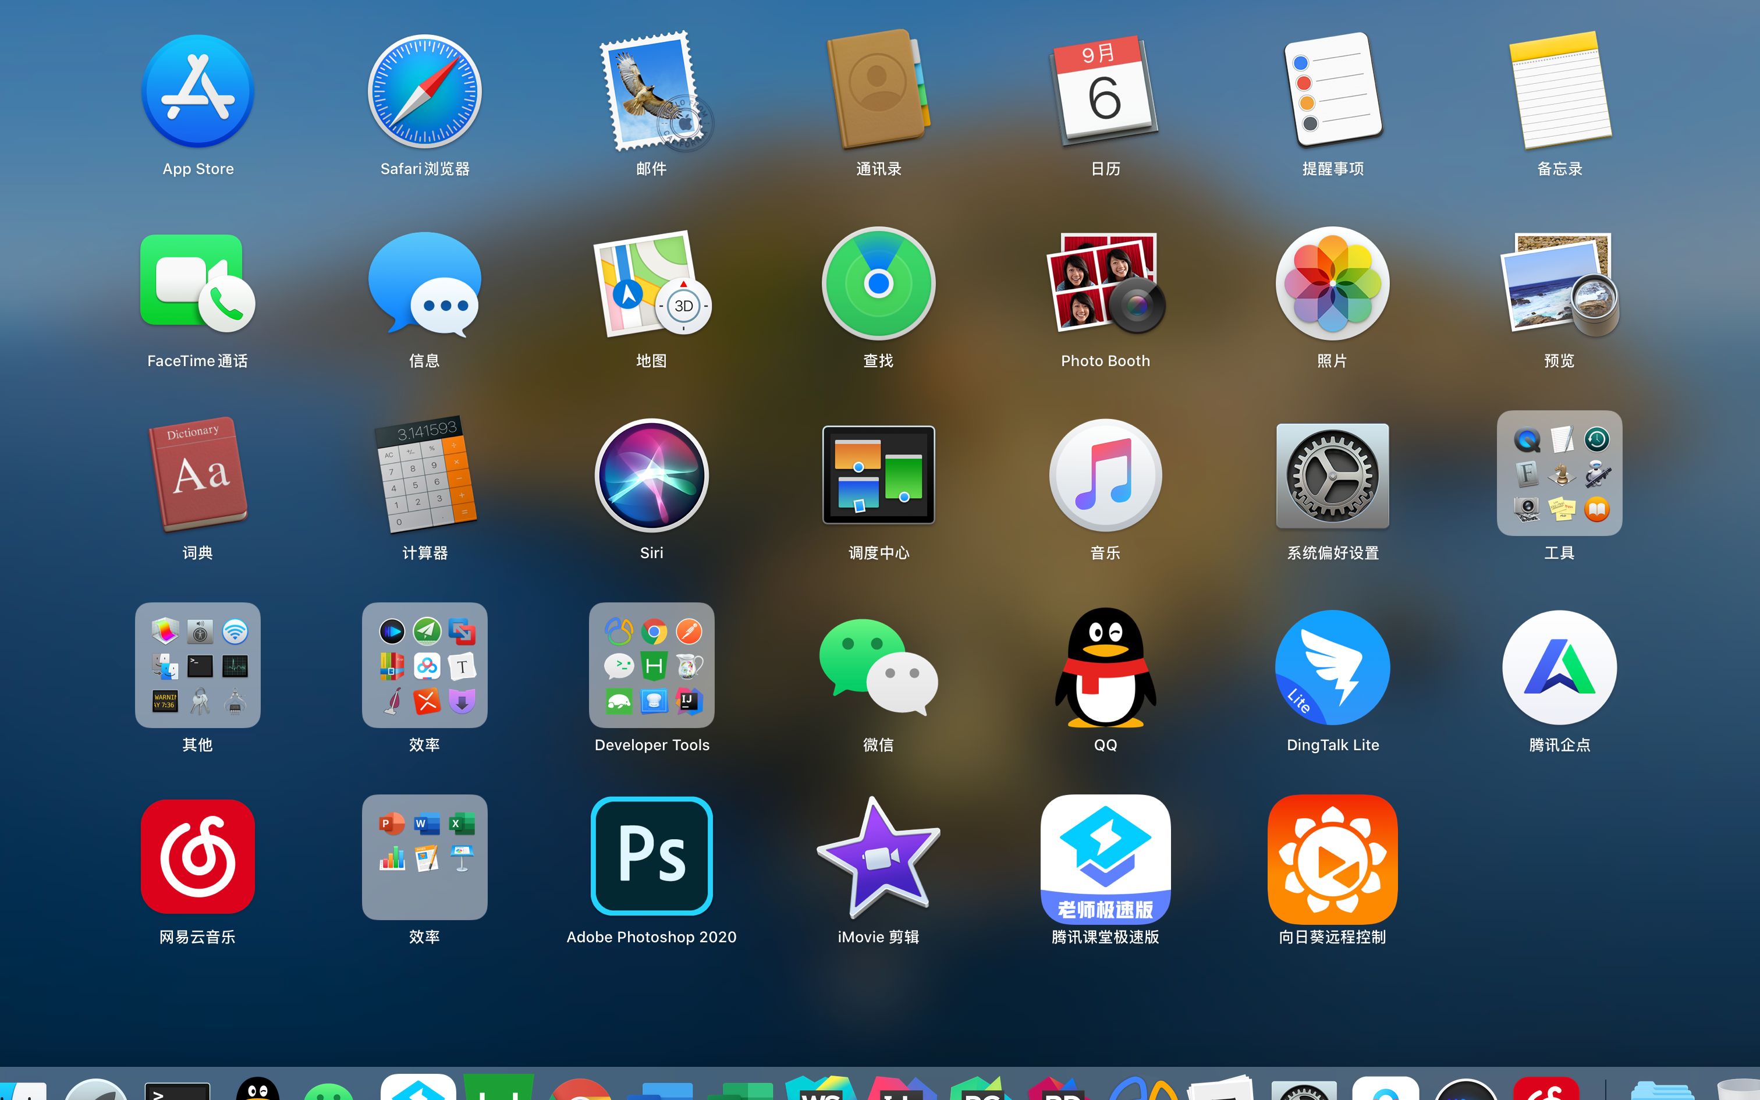Launch Safari browser

tap(425, 91)
